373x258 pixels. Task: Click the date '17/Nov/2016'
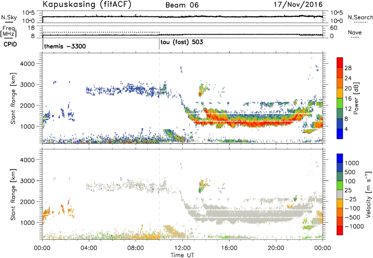[x=298, y=4]
